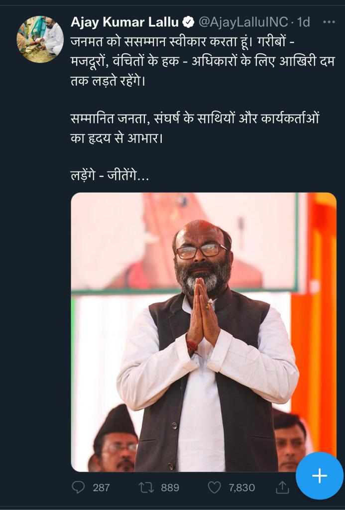Click the paragraph starting 'सम्मानित जनता'
The image size is (345, 510).
pyautogui.click(x=195, y=128)
